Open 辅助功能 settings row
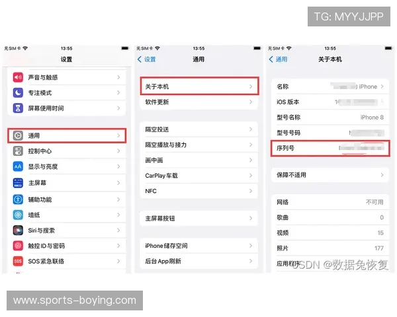 coord(67,199)
